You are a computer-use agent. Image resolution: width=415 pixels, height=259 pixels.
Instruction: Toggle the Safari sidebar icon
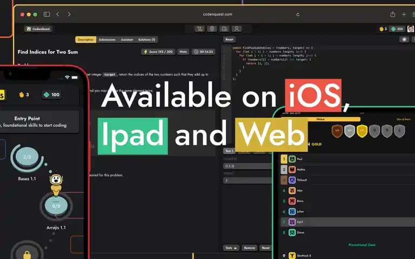coord(46,14)
